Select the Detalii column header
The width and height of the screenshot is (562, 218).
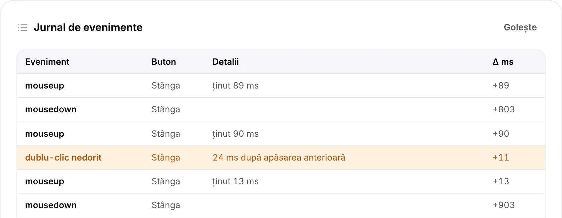click(226, 62)
